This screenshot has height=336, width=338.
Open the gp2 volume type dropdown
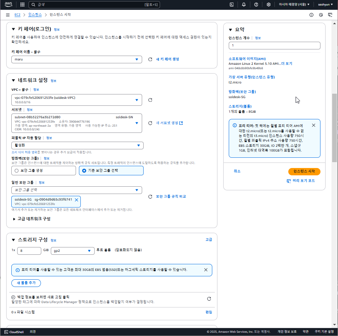pos(73,251)
